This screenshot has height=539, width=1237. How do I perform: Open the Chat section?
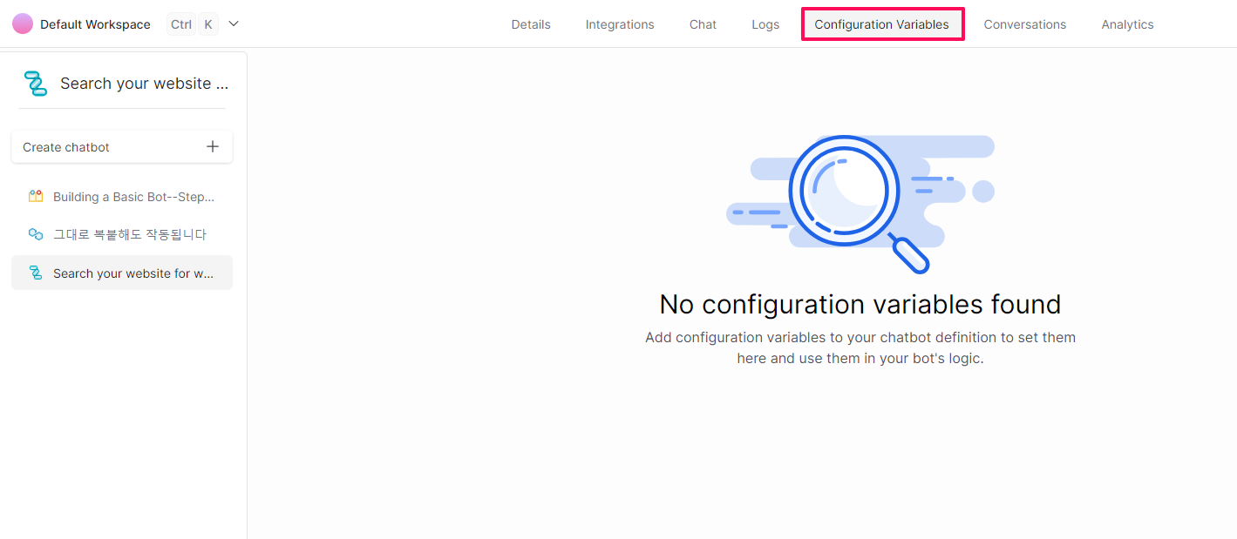point(703,24)
